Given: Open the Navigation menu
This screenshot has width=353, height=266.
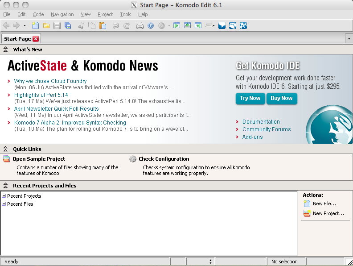Looking at the screenshot, I should click(x=62, y=14).
